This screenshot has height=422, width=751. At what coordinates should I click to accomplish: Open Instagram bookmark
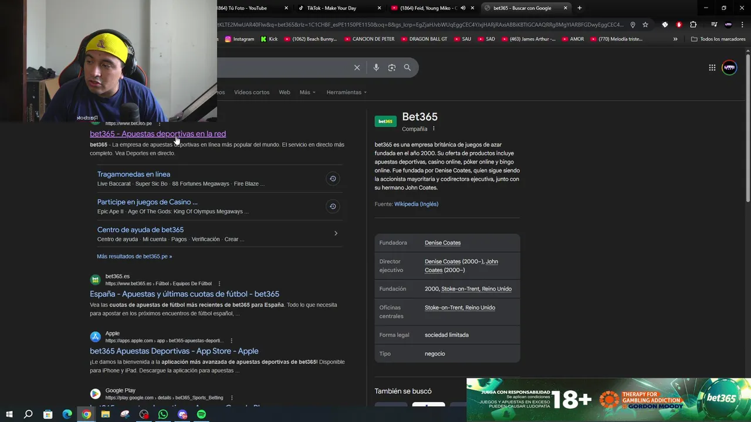click(239, 39)
